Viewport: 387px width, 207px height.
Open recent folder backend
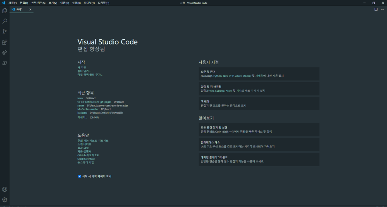click(82, 113)
